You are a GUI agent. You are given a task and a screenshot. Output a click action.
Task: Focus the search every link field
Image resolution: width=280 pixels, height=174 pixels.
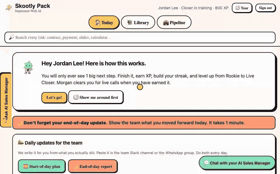140,37
